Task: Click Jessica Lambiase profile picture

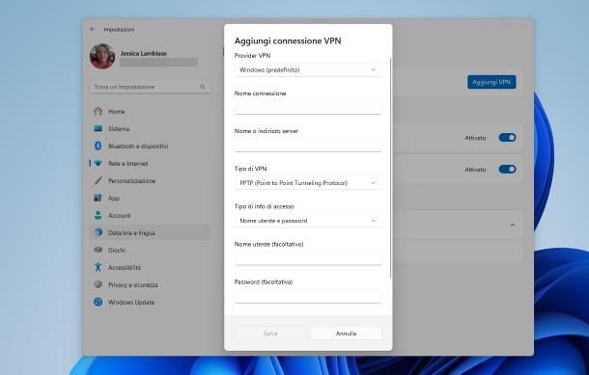Action: (x=102, y=57)
